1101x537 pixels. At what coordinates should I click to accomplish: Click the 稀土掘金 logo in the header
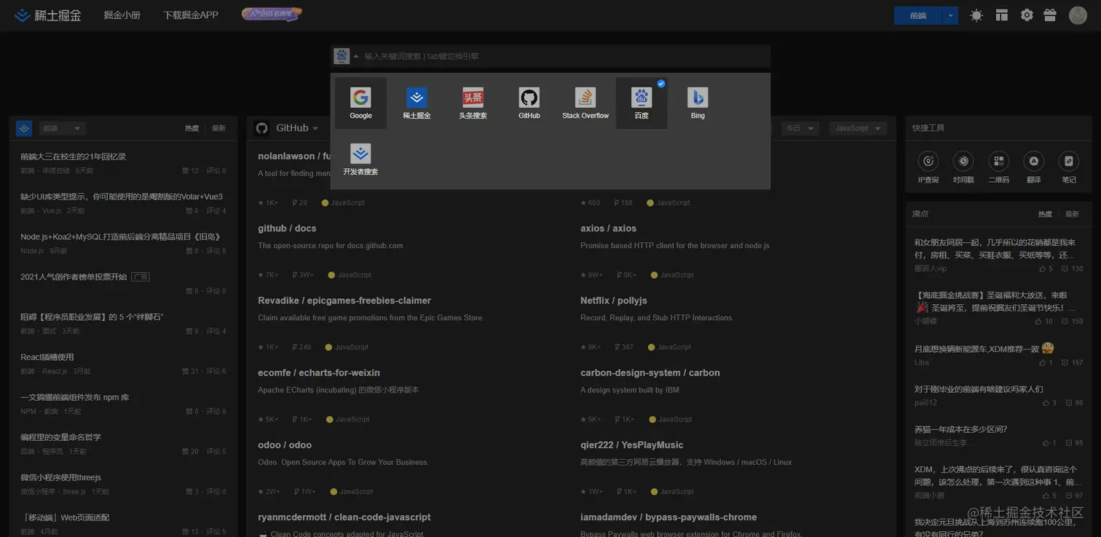[x=50, y=15]
